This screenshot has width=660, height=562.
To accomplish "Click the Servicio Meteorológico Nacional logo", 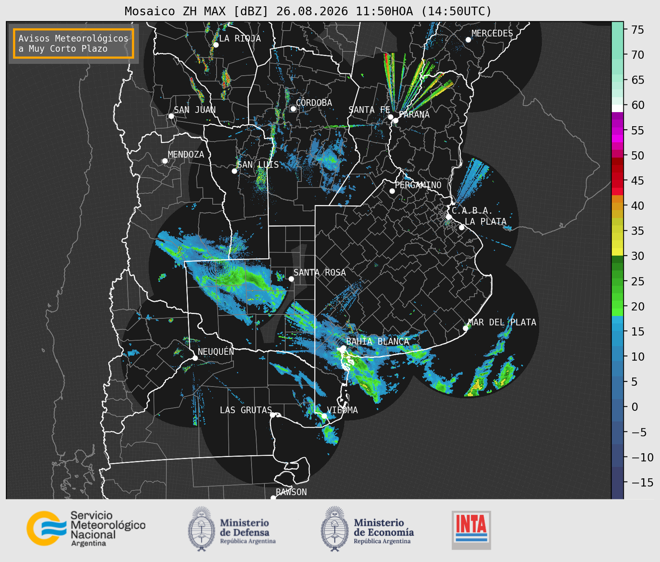I will 86,528.
